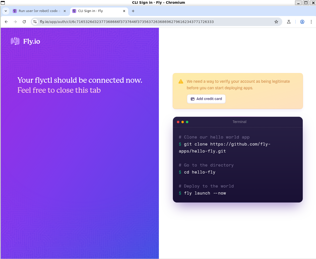Click the '# Go to the directory' comment

(x=206, y=165)
